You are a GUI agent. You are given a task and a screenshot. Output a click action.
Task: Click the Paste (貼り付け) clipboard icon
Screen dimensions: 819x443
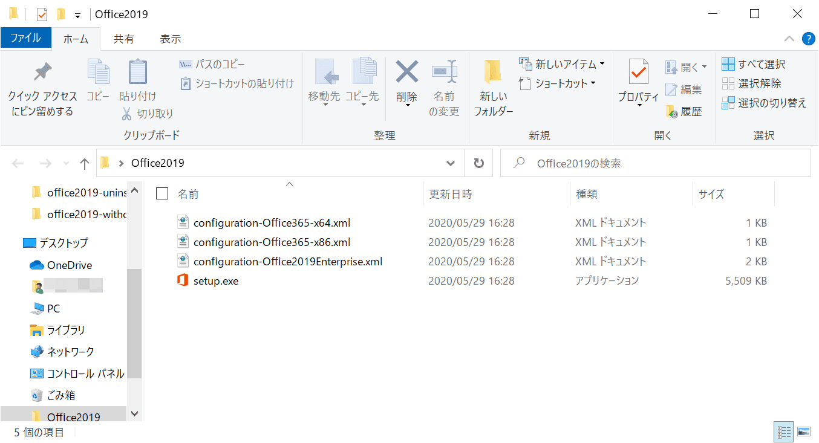pos(137,72)
